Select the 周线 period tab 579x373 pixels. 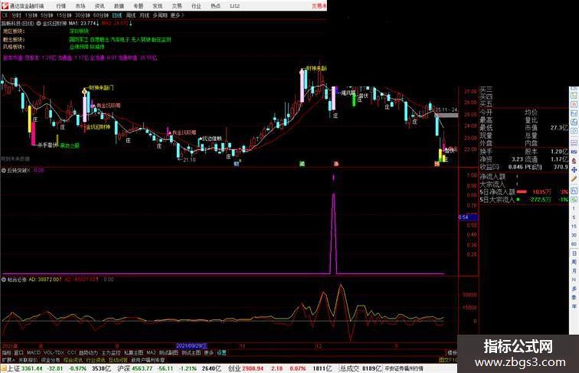click(x=131, y=15)
